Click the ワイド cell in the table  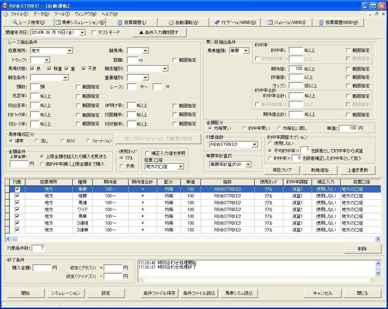[x=82, y=210]
